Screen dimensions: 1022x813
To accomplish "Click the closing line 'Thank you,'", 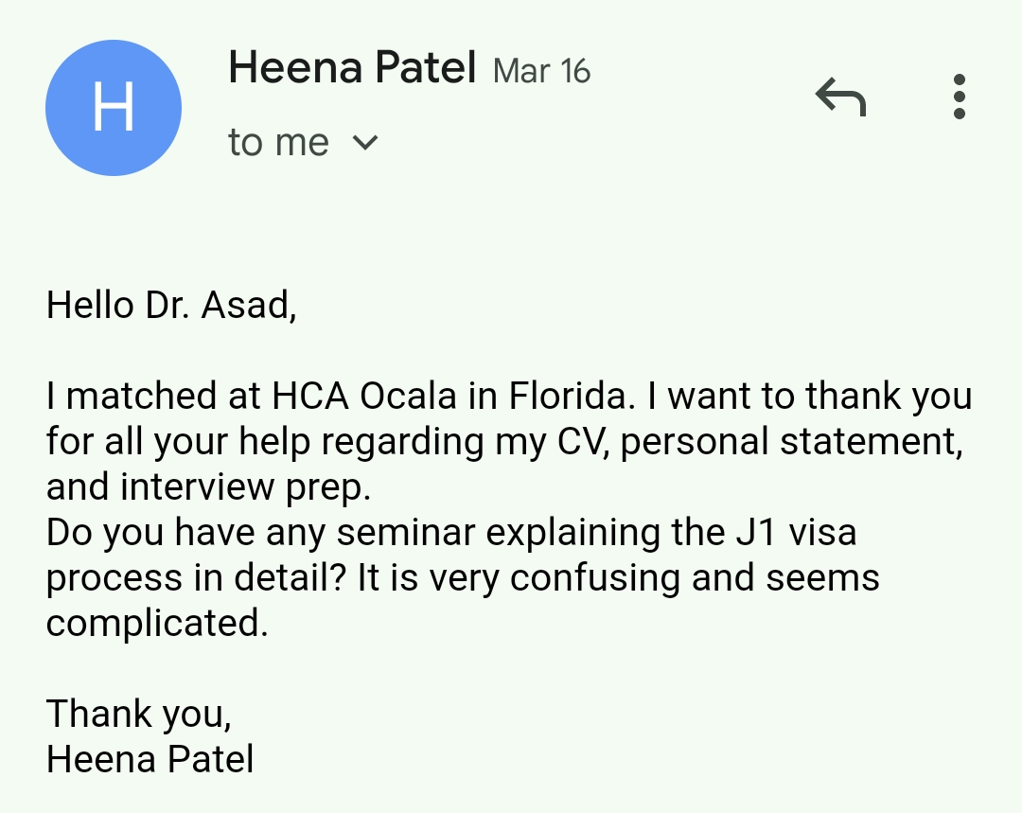I will click(x=139, y=714).
